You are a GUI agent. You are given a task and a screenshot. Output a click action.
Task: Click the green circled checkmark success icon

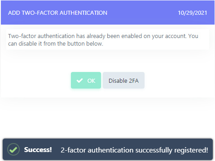click(13, 149)
